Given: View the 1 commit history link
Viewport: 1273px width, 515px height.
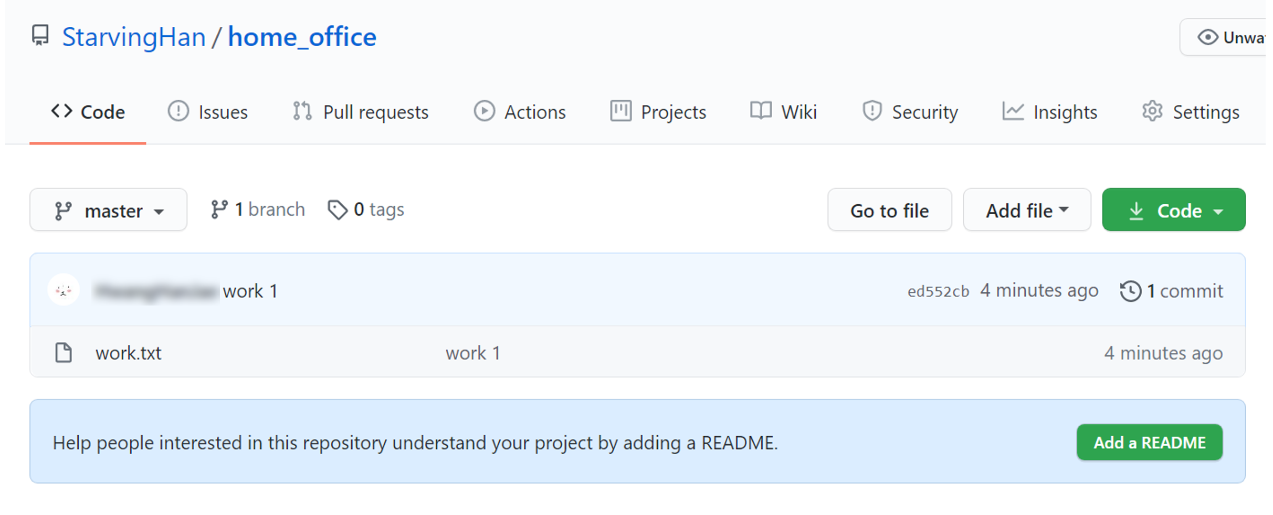Looking at the screenshot, I should tap(1172, 291).
